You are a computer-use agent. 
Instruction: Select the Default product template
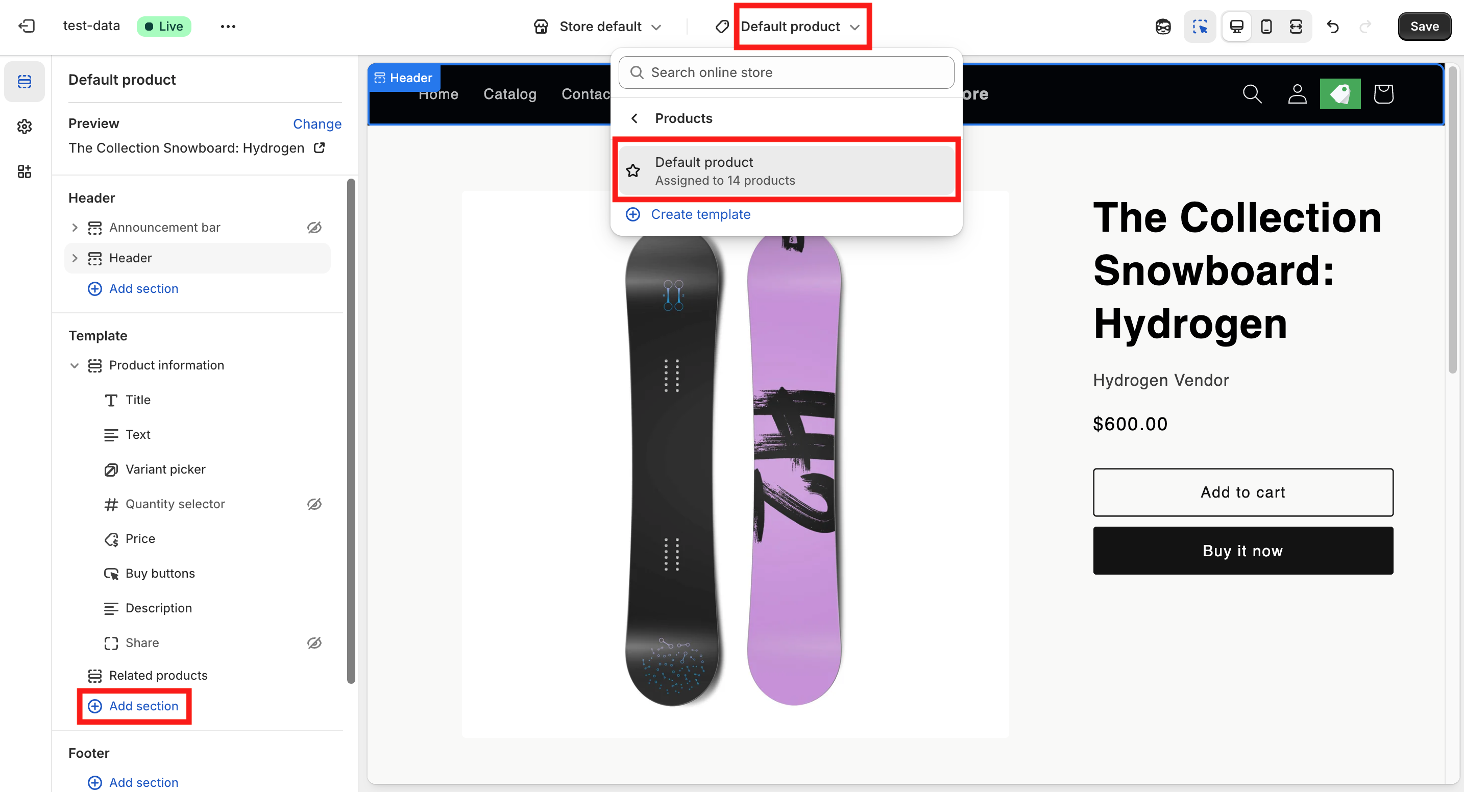coord(786,170)
